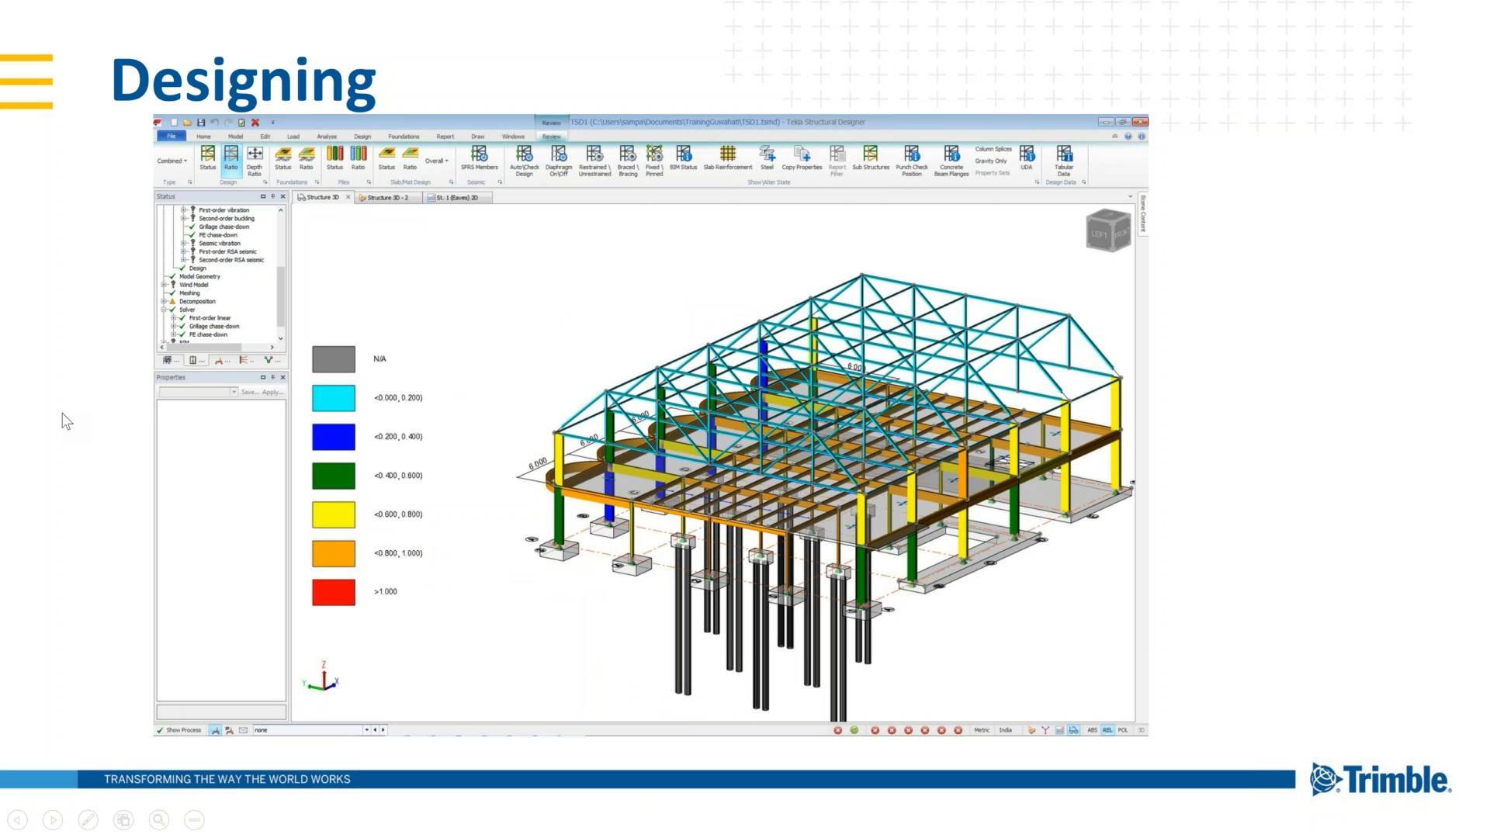Open the Tabular Data view
Screen dimensions: 1490x838
coord(1064,161)
